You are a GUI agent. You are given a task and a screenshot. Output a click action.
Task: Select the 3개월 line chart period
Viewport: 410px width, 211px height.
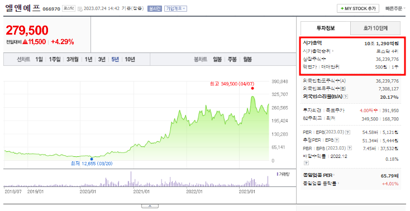click(x=73, y=59)
